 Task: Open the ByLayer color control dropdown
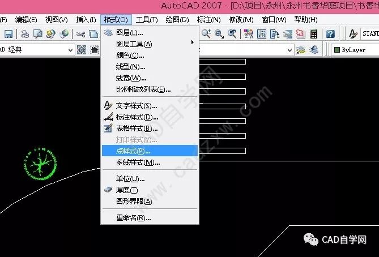coord(355,50)
